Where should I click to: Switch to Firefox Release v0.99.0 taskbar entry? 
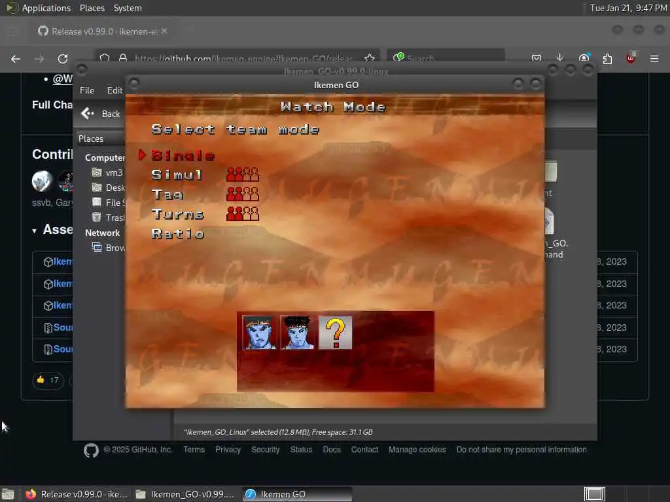(76, 494)
